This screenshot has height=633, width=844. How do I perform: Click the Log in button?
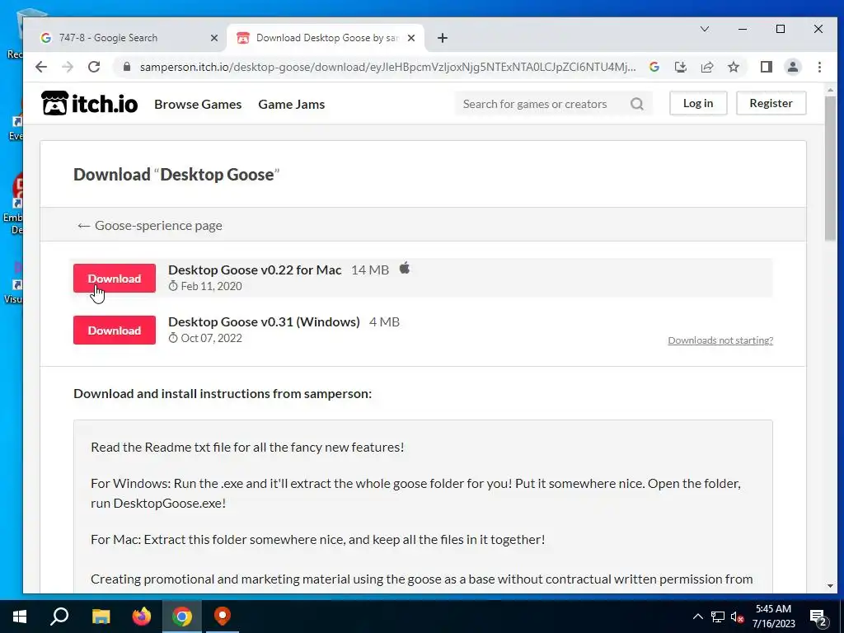click(x=698, y=103)
